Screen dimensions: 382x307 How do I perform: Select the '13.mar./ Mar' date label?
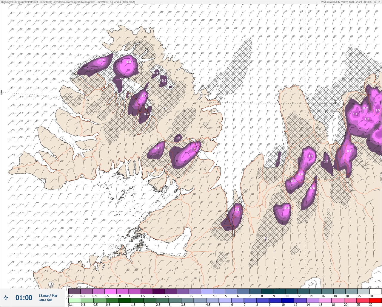coord(48,296)
